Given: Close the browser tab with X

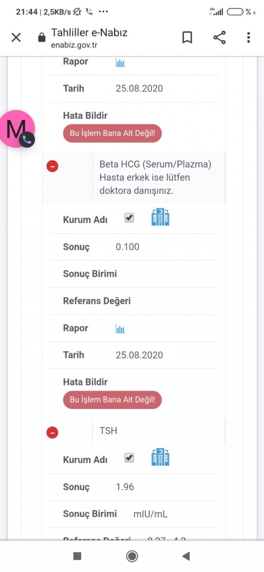Looking at the screenshot, I should click(16, 37).
